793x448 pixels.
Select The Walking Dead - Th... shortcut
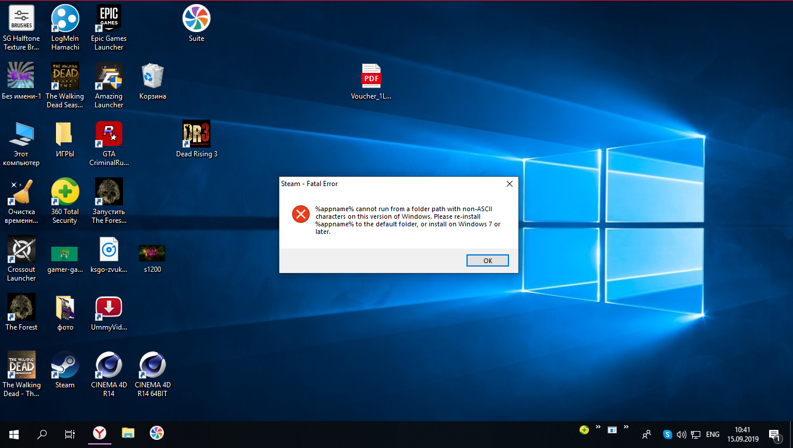tap(22, 374)
